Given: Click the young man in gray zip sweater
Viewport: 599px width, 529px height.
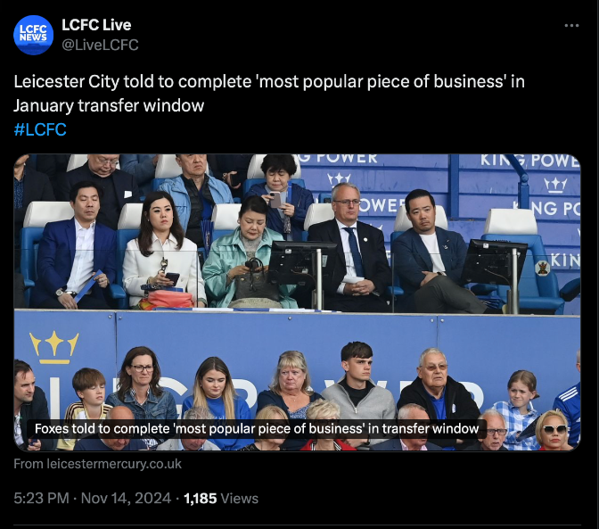Looking at the screenshot, I should 358,390.
